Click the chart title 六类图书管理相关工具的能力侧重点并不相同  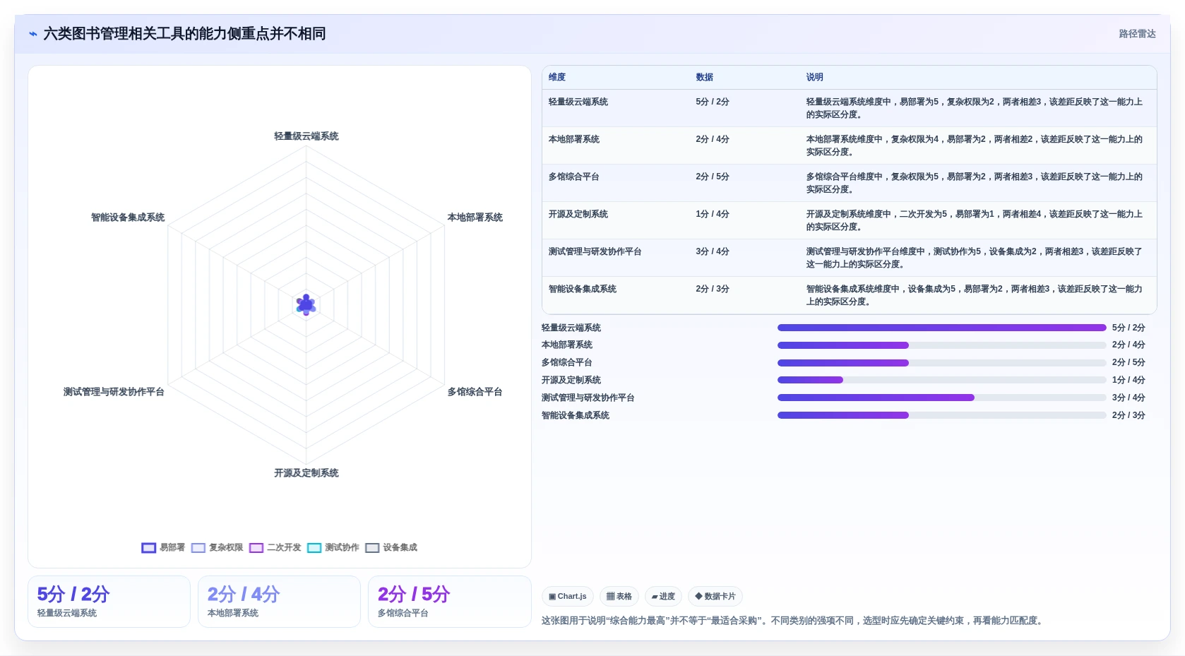point(184,34)
